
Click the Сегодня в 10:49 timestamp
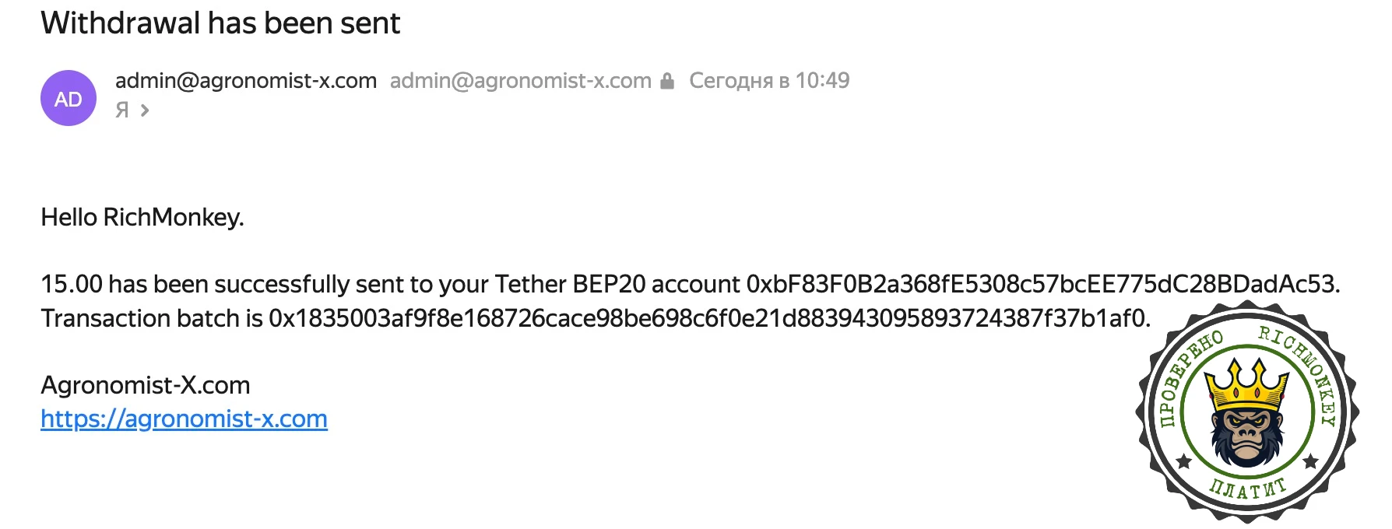769,81
